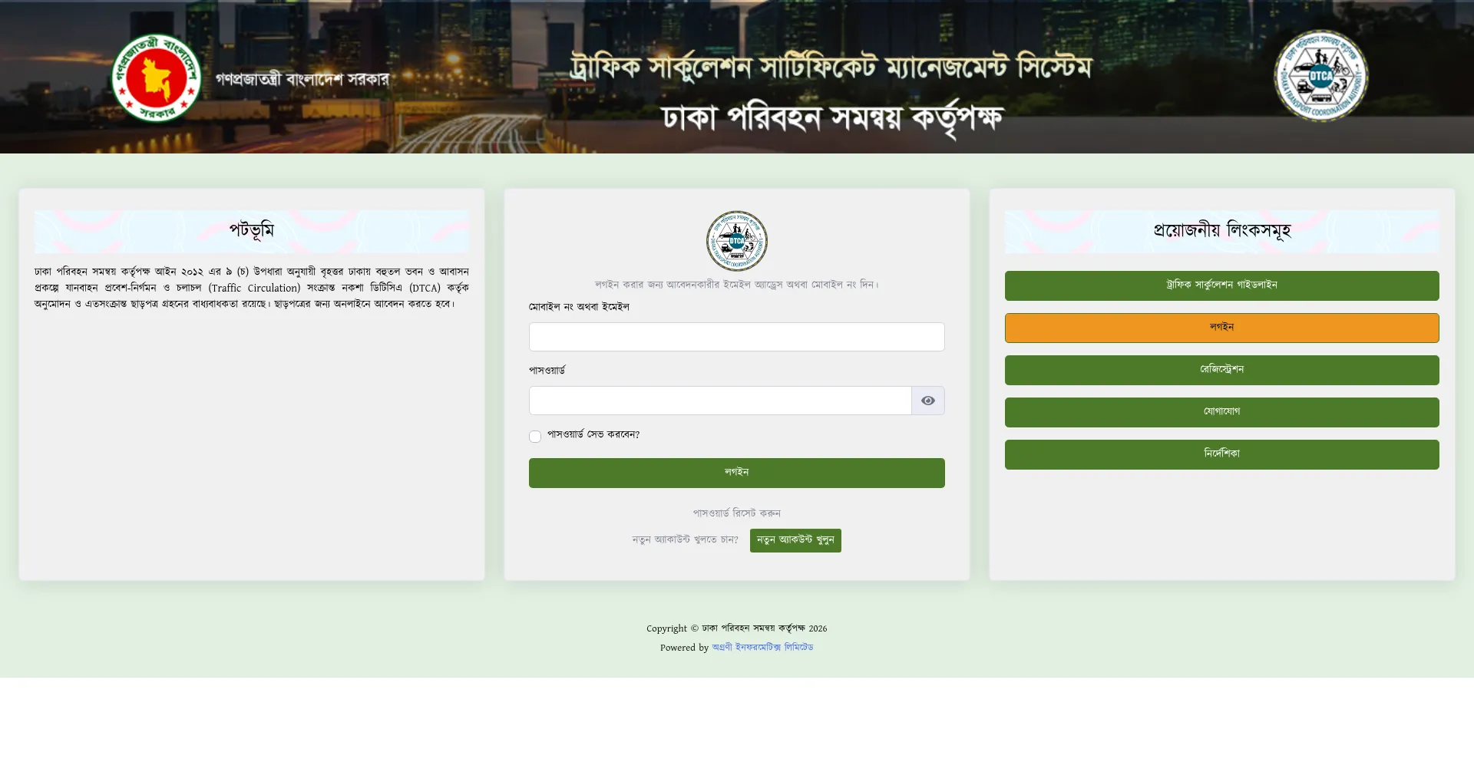Click the DTCA logo above login form
The image size is (1474, 762).
tap(737, 241)
